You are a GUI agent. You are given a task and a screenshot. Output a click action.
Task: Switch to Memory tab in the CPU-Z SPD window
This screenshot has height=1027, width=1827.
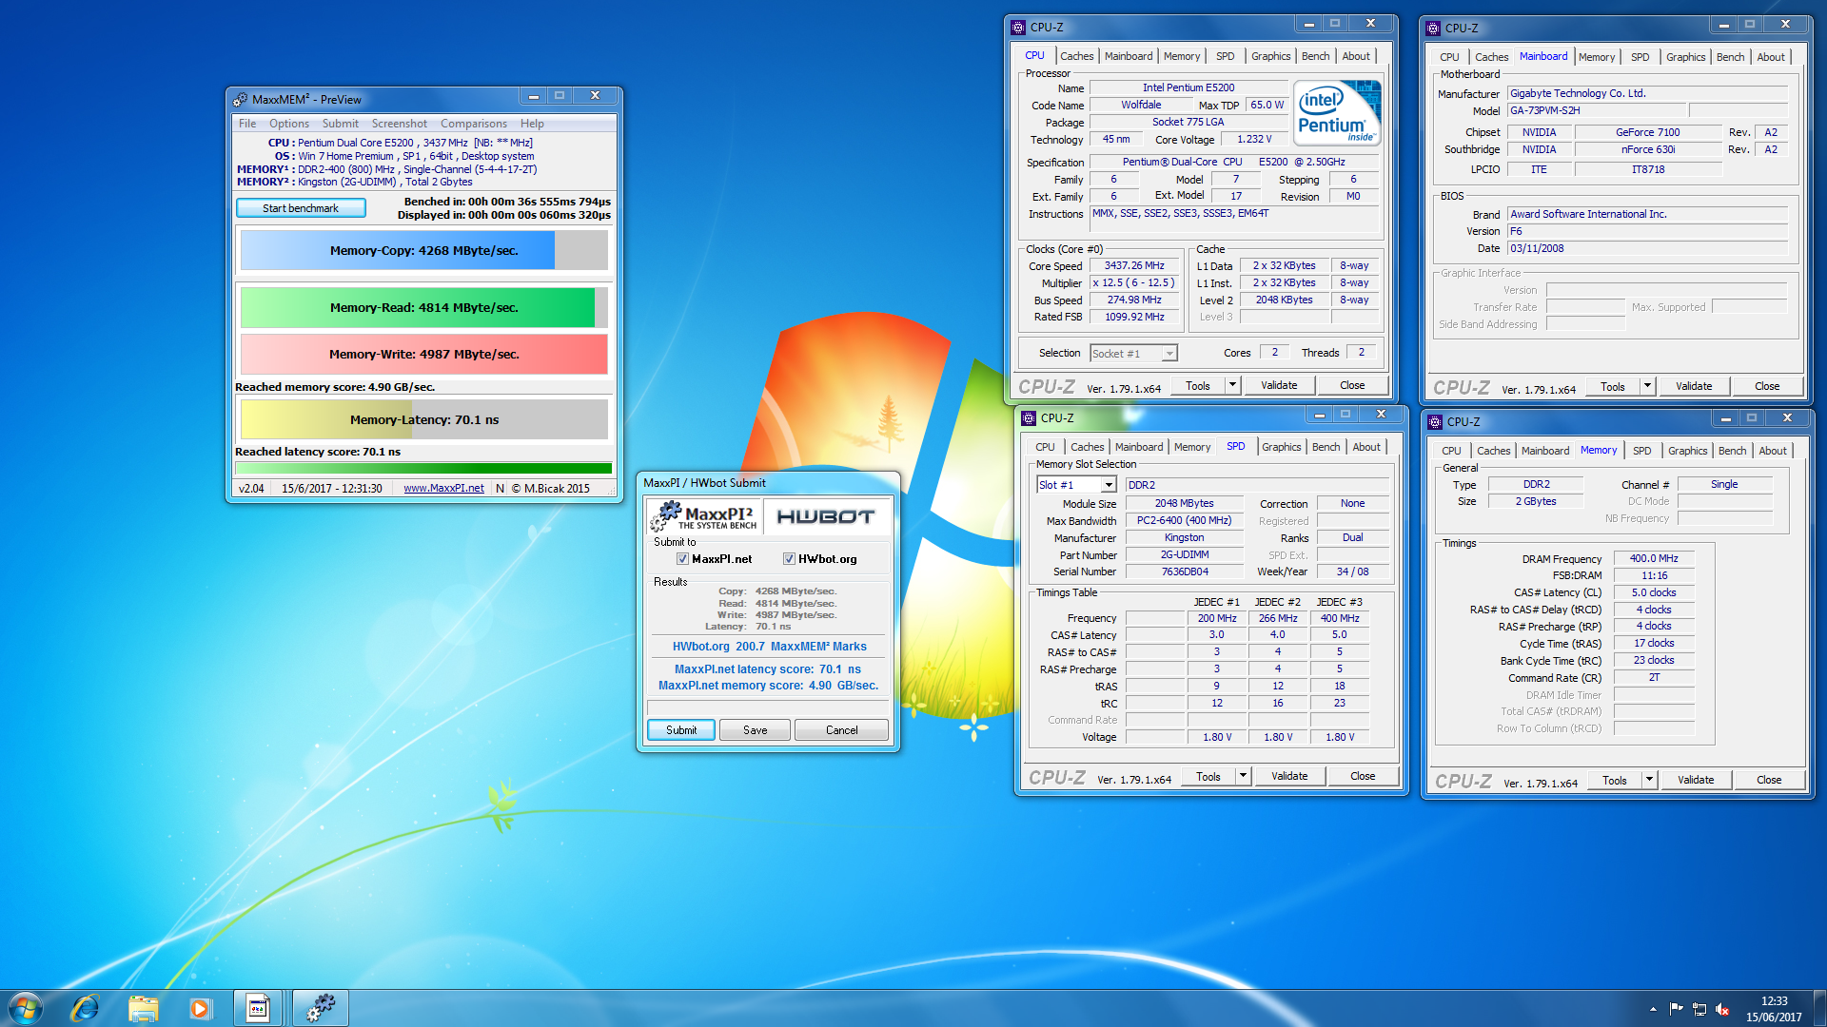coord(1192,447)
